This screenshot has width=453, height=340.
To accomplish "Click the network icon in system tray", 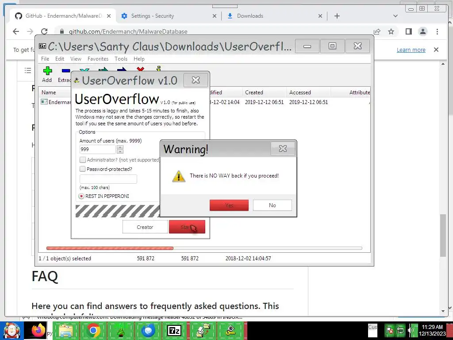I will [400, 330].
